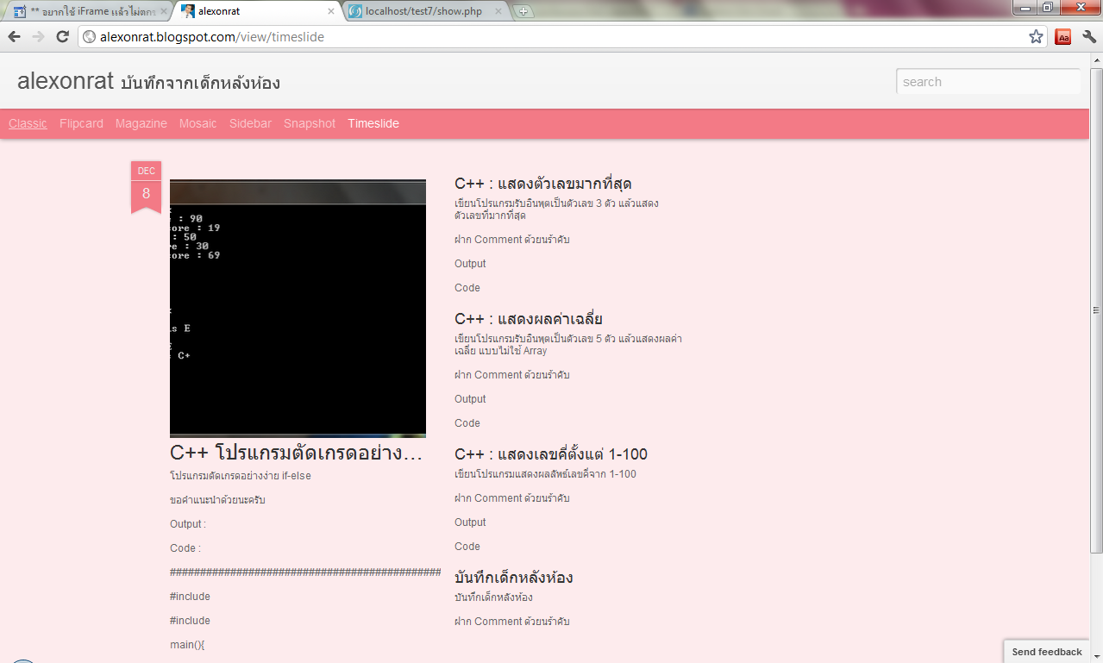
Task: Bookmark this page with the star icon
Action: tap(1036, 37)
